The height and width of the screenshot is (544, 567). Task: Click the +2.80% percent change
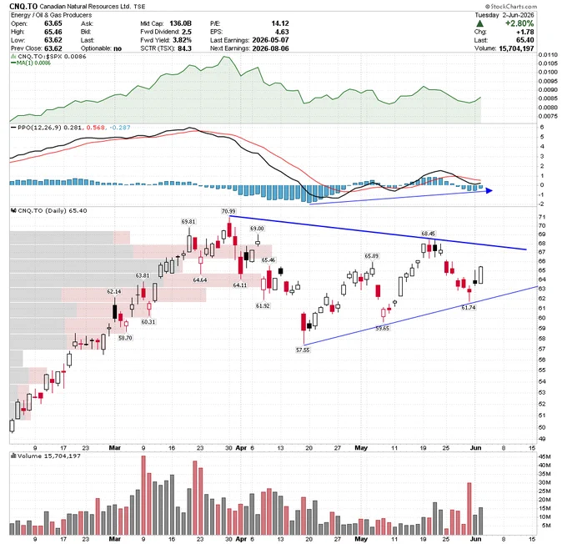(519, 23)
